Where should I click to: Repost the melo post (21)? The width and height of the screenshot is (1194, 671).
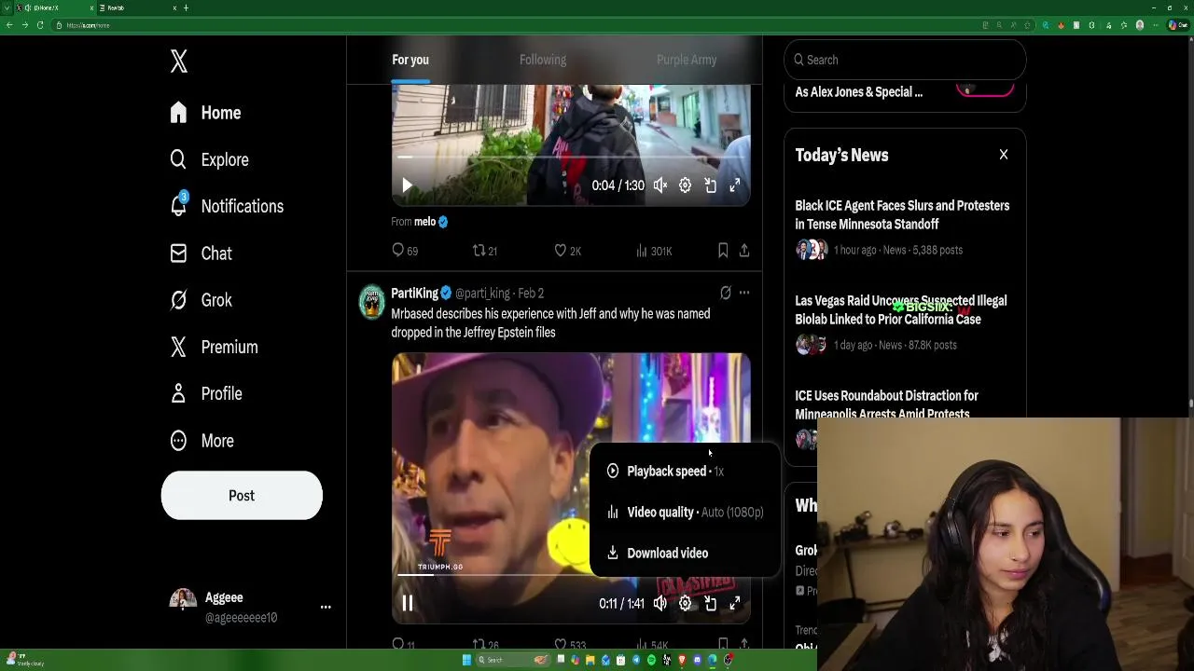coord(485,251)
